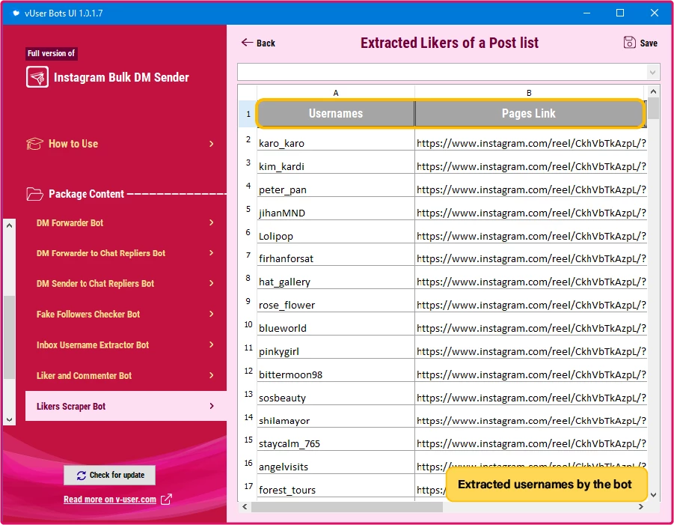Expand DM Forwarder to Chat Repliers Bot chevron
Image resolution: width=674 pixels, height=525 pixels.
pyautogui.click(x=211, y=252)
